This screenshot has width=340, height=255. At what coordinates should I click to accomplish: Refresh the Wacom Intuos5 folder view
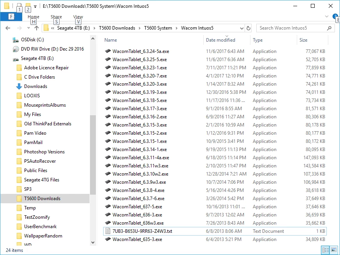[248, 28]
